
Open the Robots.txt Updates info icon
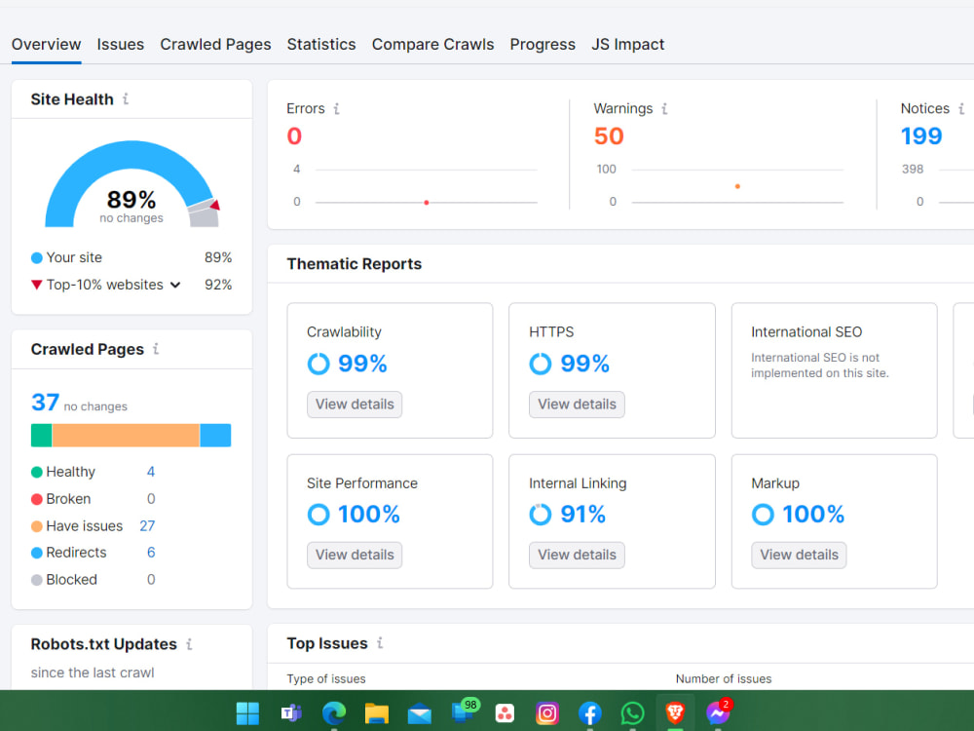pyautogui.click(x=190, y=644)
